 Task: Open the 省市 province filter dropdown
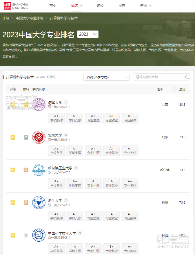click(165, 89)
